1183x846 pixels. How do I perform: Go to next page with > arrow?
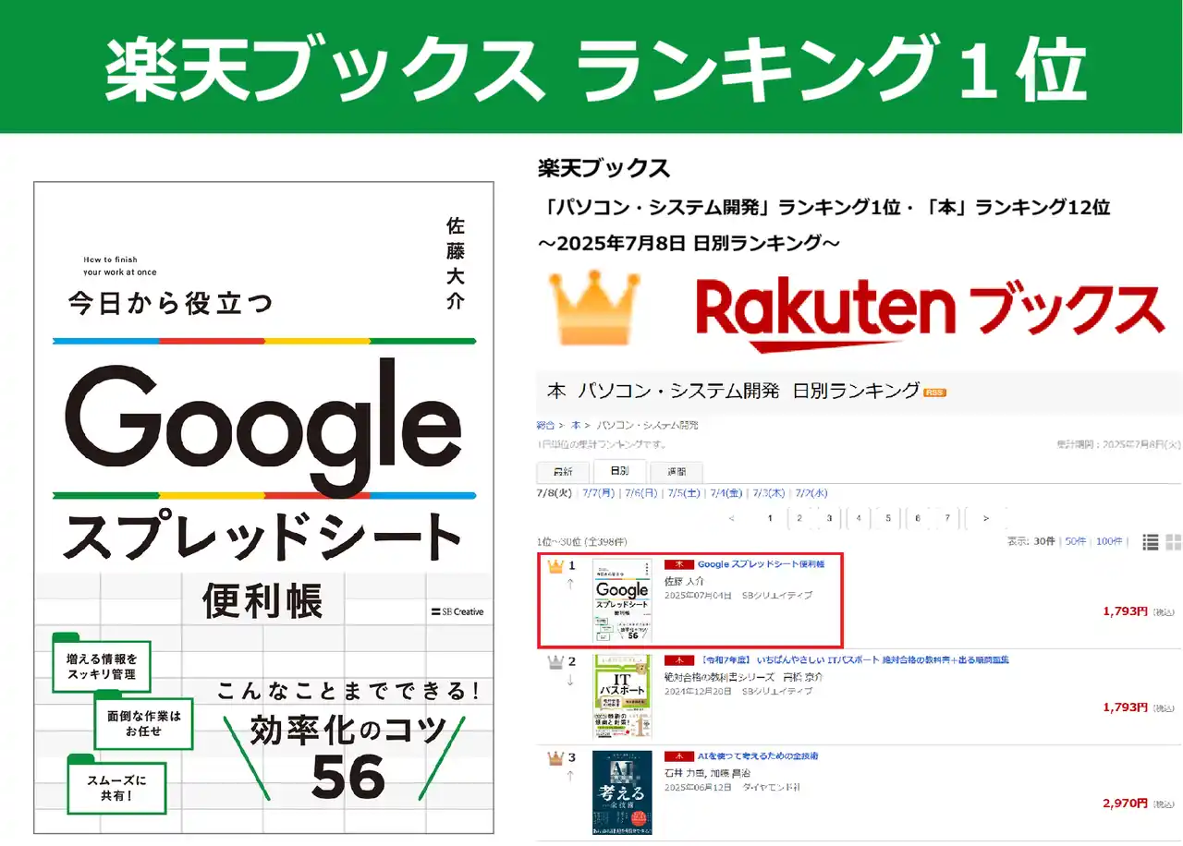[986, 518]
